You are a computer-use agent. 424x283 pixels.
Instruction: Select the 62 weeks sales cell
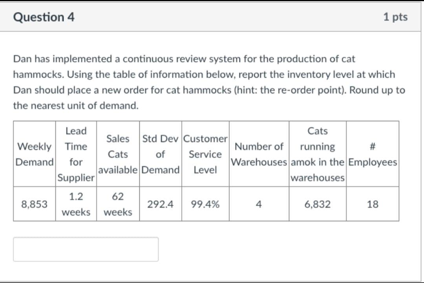coord(118,204)
